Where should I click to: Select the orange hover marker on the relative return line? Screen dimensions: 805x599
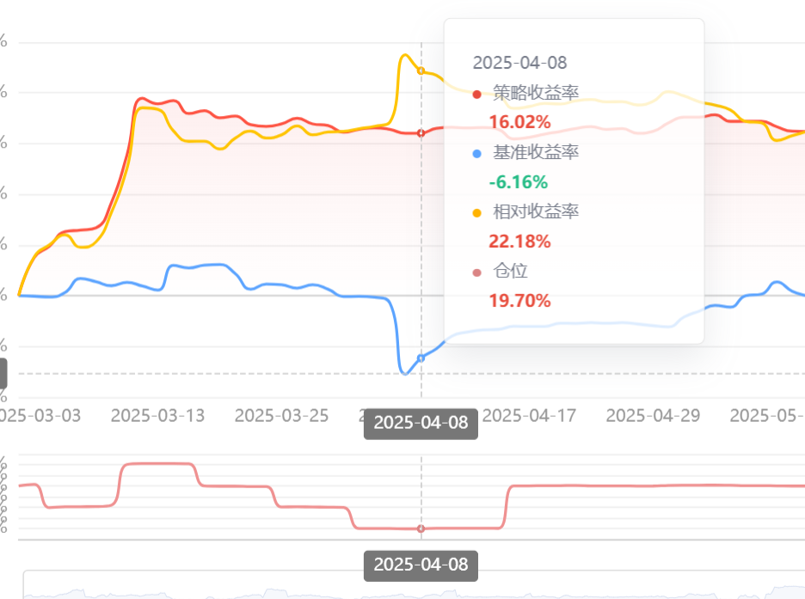(x=421, y=70)
